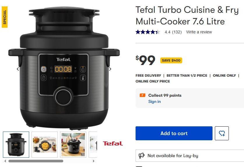Click the star rating icons
The width and height of the screenshot is (244, 167).
pos(148,32)
